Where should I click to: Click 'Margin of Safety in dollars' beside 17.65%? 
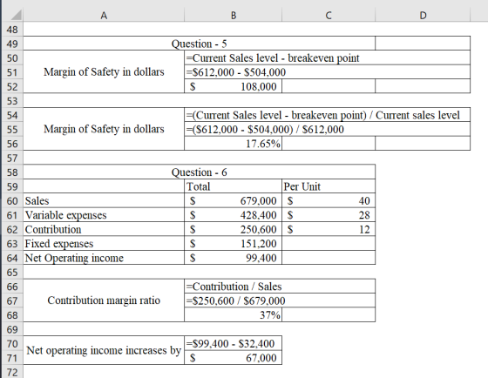pyautogui.click(x=104, y=129)
